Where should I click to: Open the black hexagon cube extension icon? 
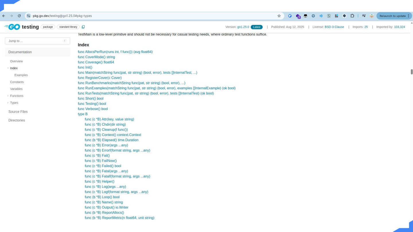pyautogui.click(x=344, y=16)
